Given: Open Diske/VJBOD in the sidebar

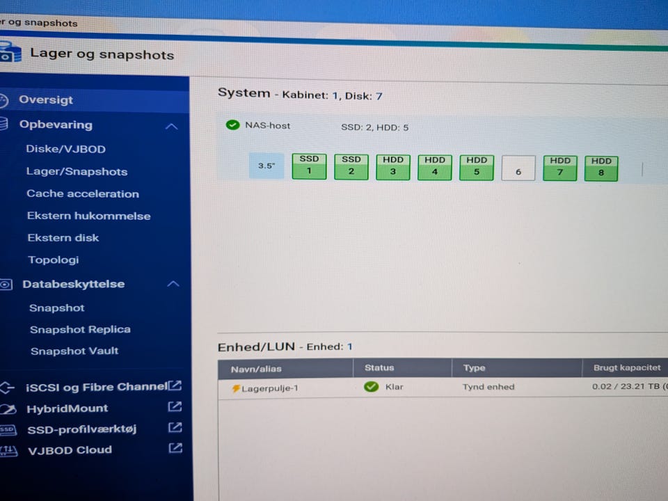Looking at the screenshot, I should 65,149.
